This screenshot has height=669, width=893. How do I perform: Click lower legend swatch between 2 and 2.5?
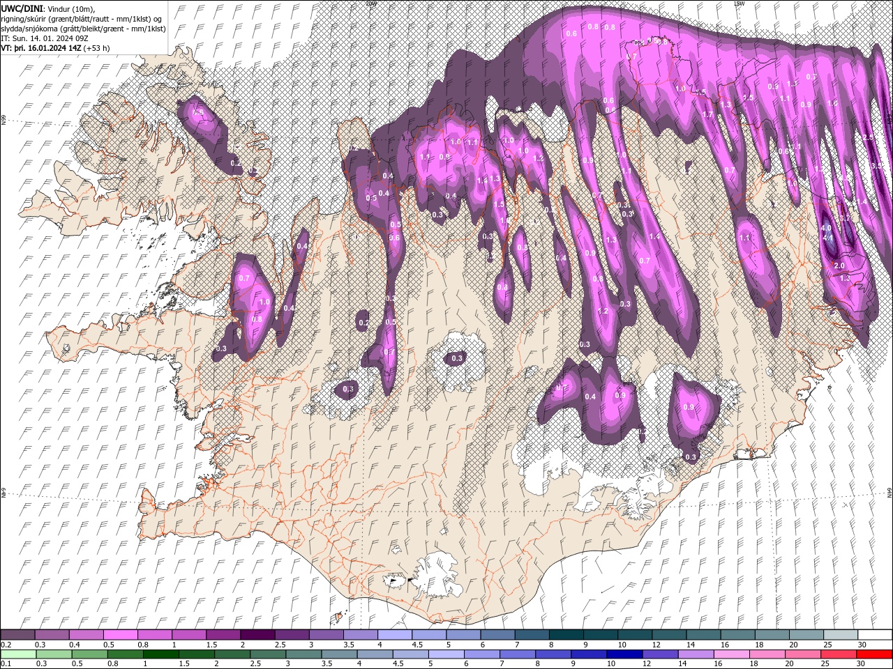pyautogui.click(x=232, y=654)
